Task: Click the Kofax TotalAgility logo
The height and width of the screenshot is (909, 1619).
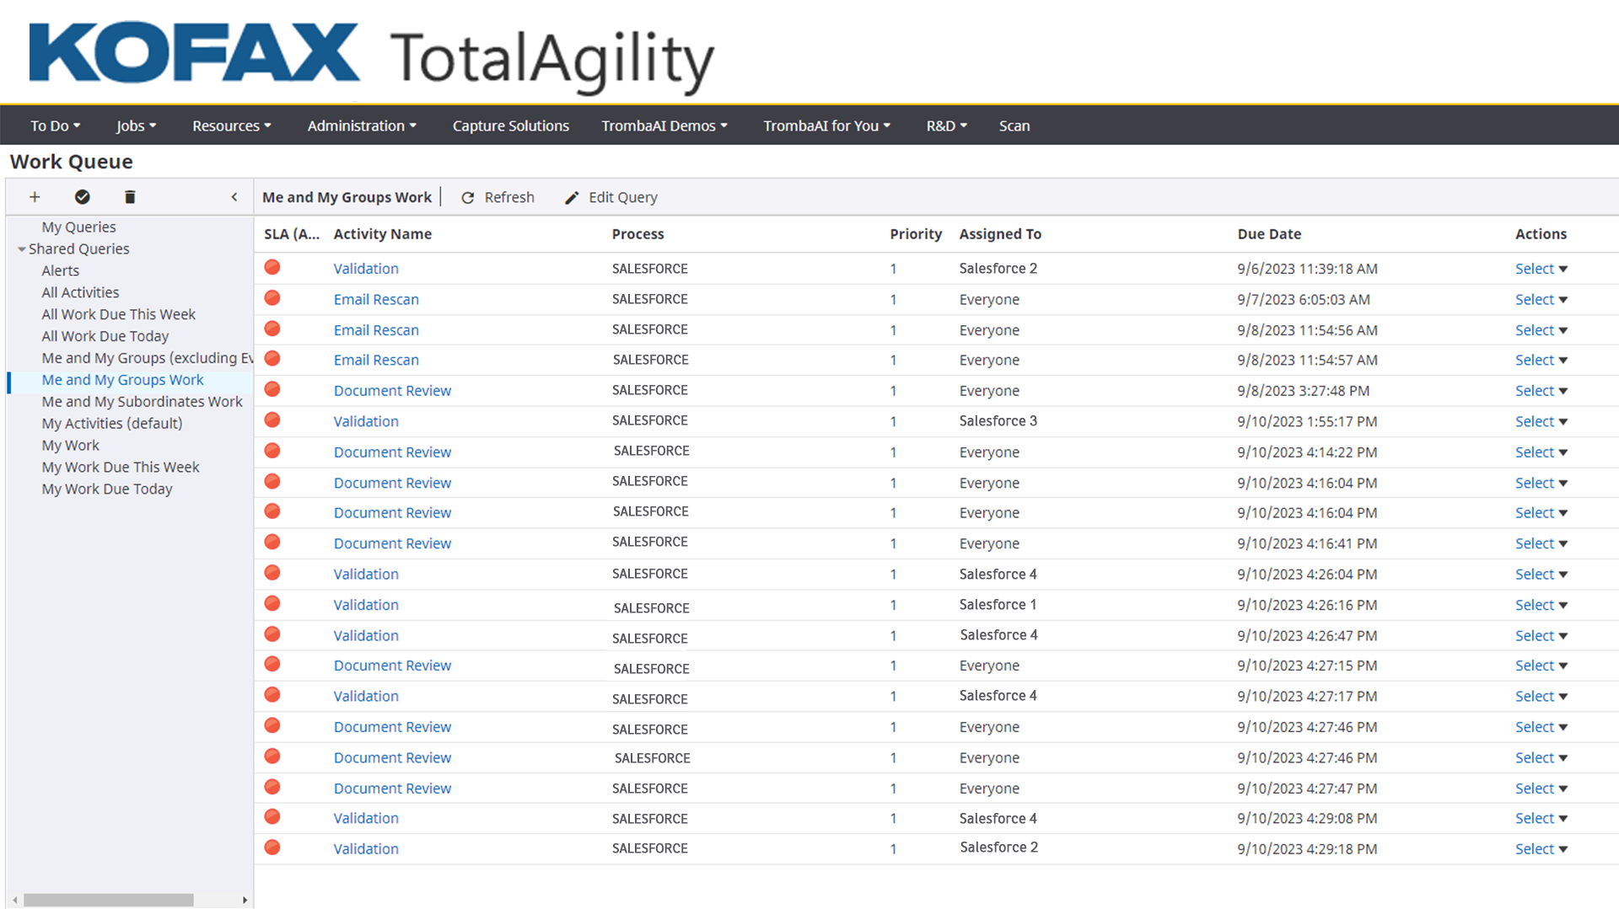Action: click(371, 57)
